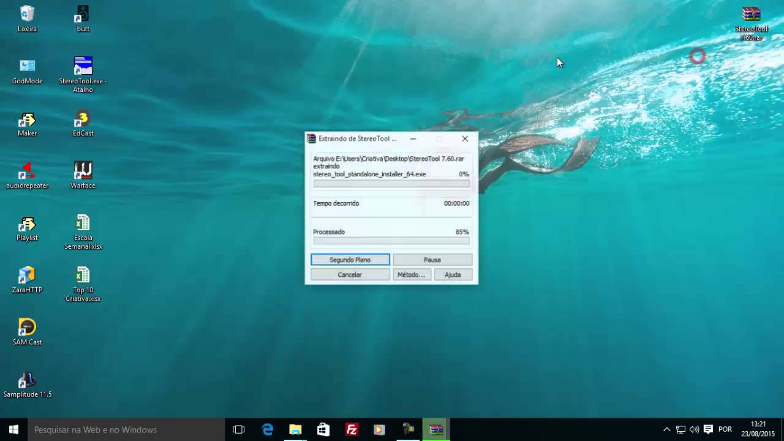Open File Explorer from the taskbar
The height and width of the screenshot is (441, 784).
click(295, 429)
